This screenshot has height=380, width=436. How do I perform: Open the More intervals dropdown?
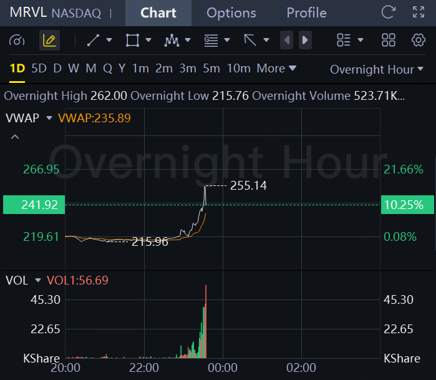(276, 69)
